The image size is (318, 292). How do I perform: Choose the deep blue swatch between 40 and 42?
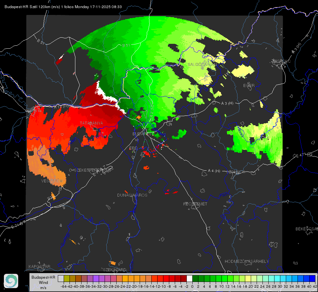[312, 278]
